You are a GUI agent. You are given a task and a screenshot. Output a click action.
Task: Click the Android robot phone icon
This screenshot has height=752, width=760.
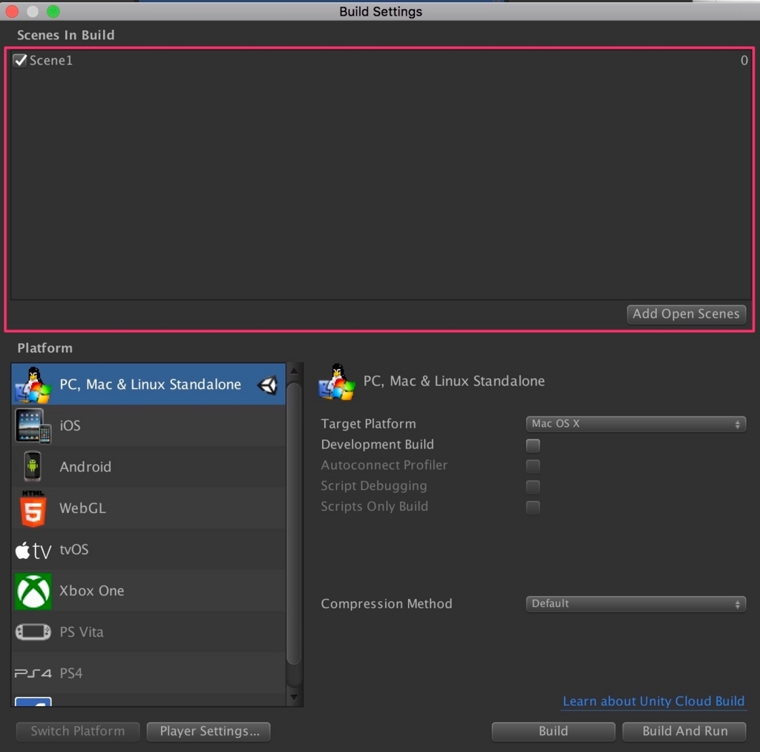point(33,466)
